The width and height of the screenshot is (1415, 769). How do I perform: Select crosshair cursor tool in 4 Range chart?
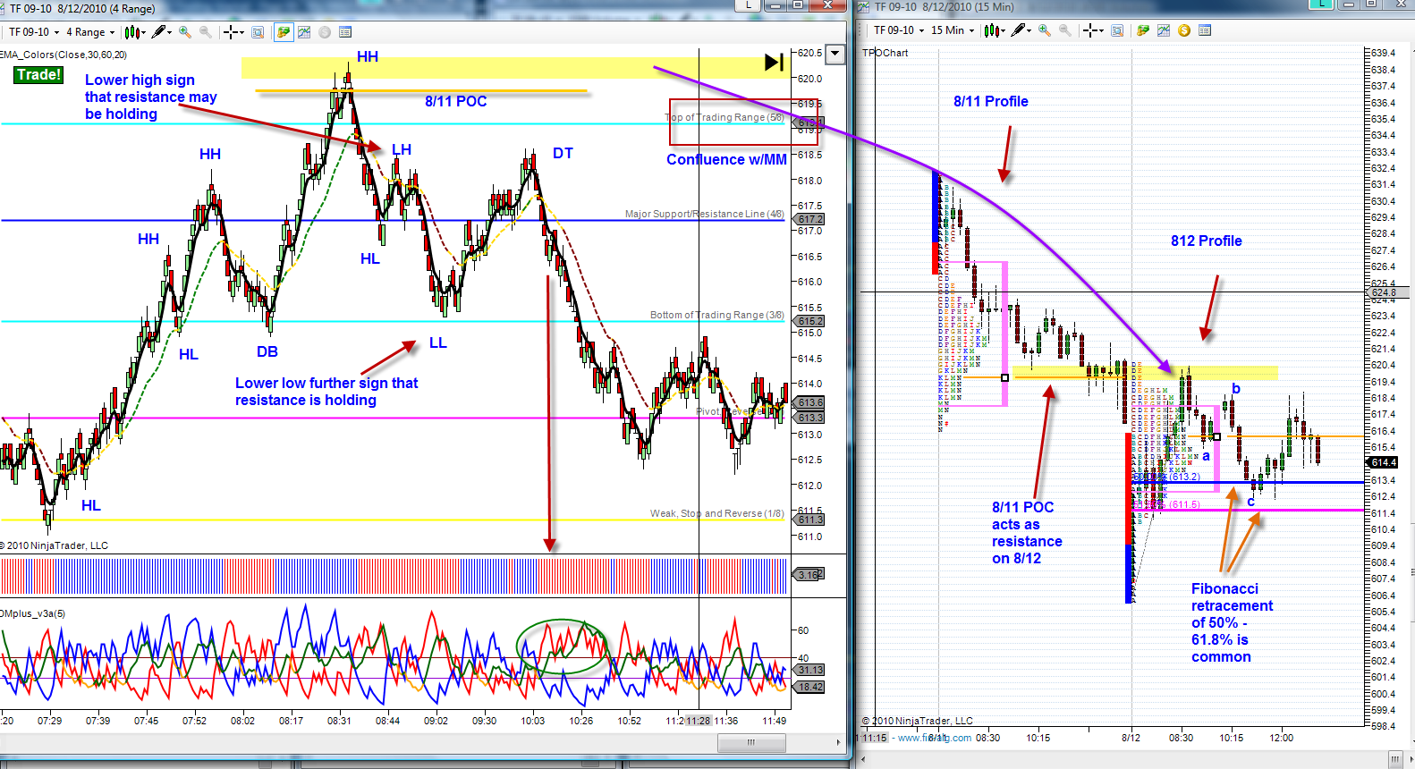tap(231, 32)
